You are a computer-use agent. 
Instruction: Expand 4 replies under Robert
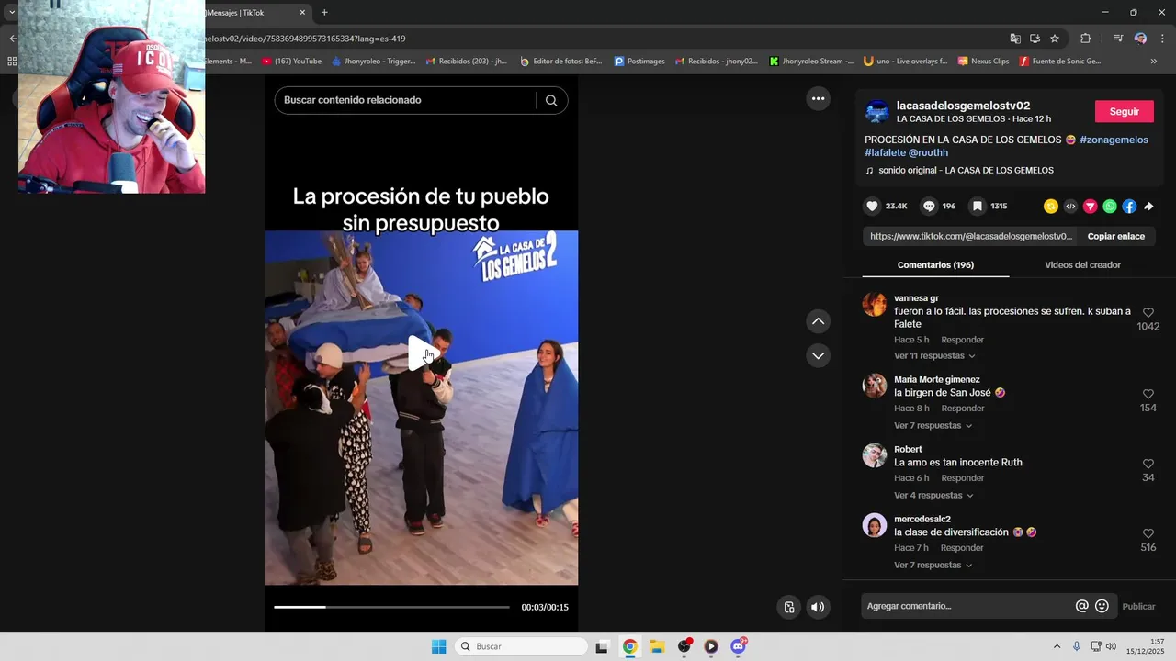point(933,496)
